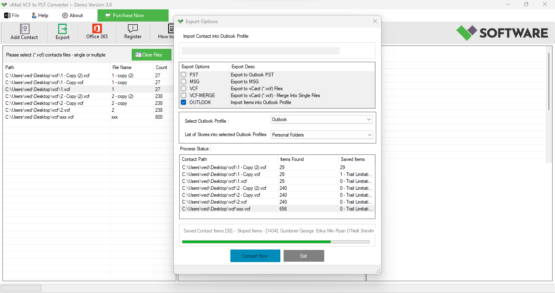
Task: Click 'Import Items into Outlook Profile' description
Action: (x=261, y=102)
